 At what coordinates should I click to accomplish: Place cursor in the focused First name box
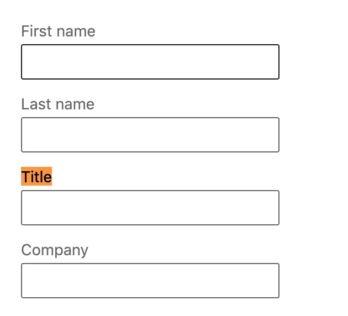pyautogui.click(x=150, y=62)
